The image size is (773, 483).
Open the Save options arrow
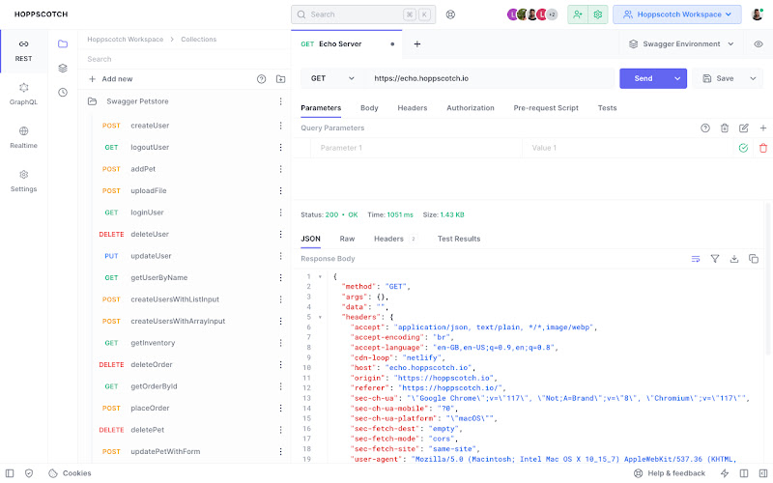pos(753,78)
